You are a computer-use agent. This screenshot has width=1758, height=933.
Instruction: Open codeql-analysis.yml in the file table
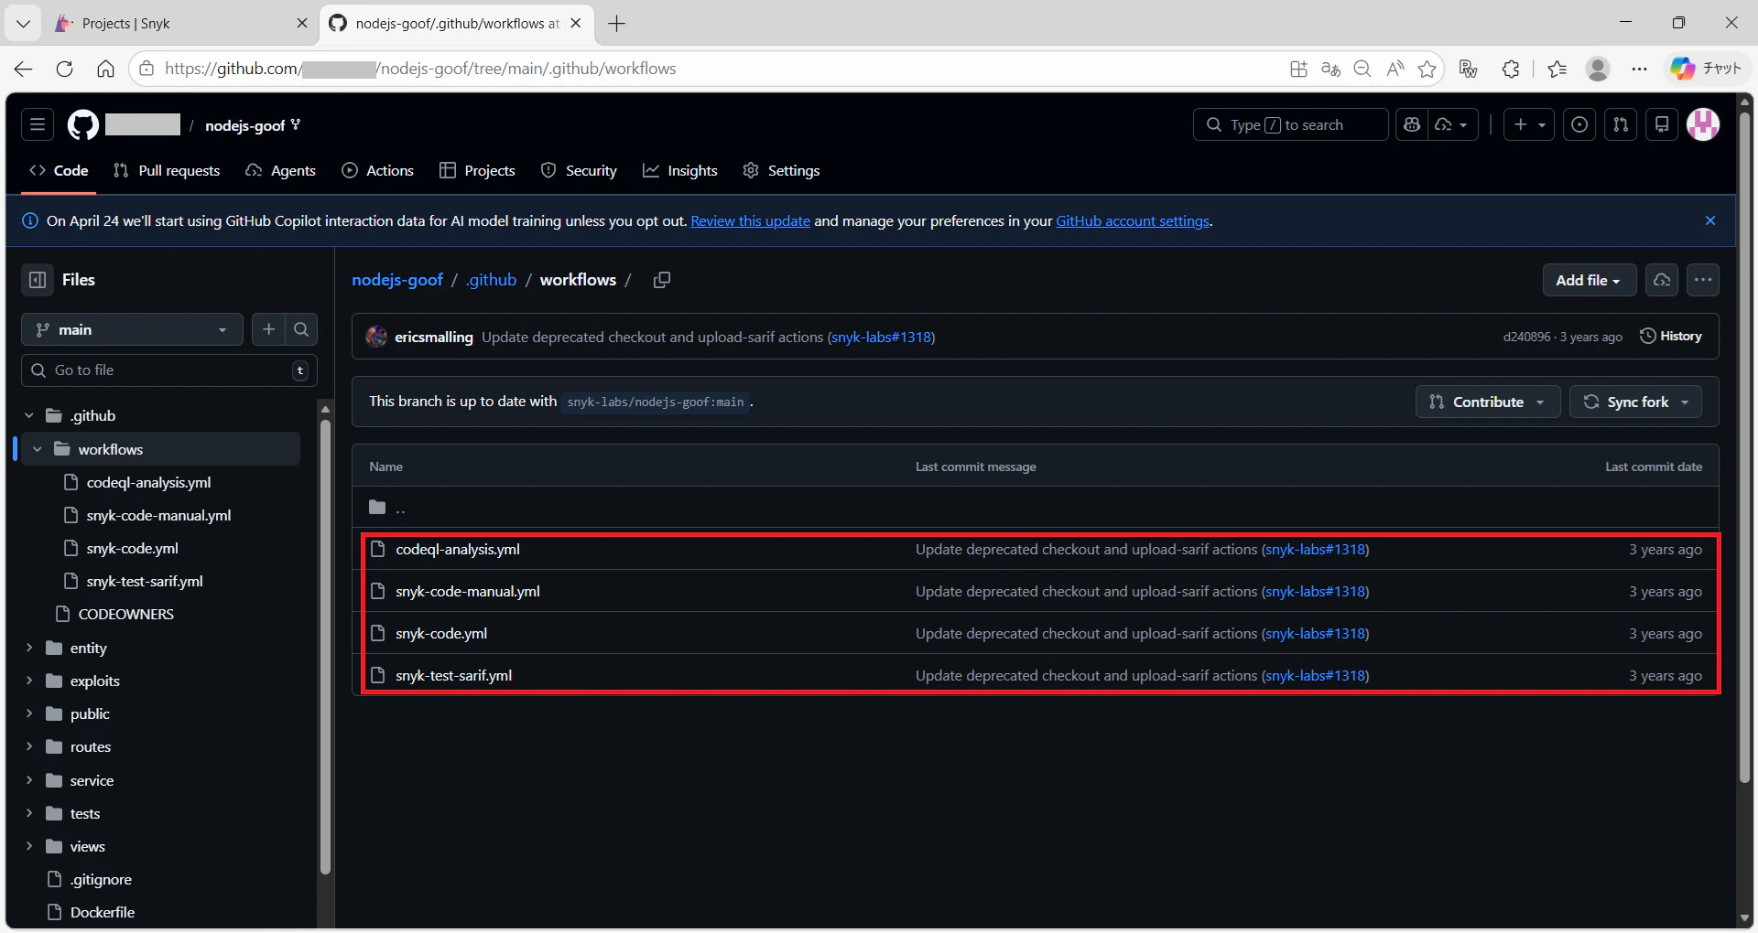(x=457, y=550)
